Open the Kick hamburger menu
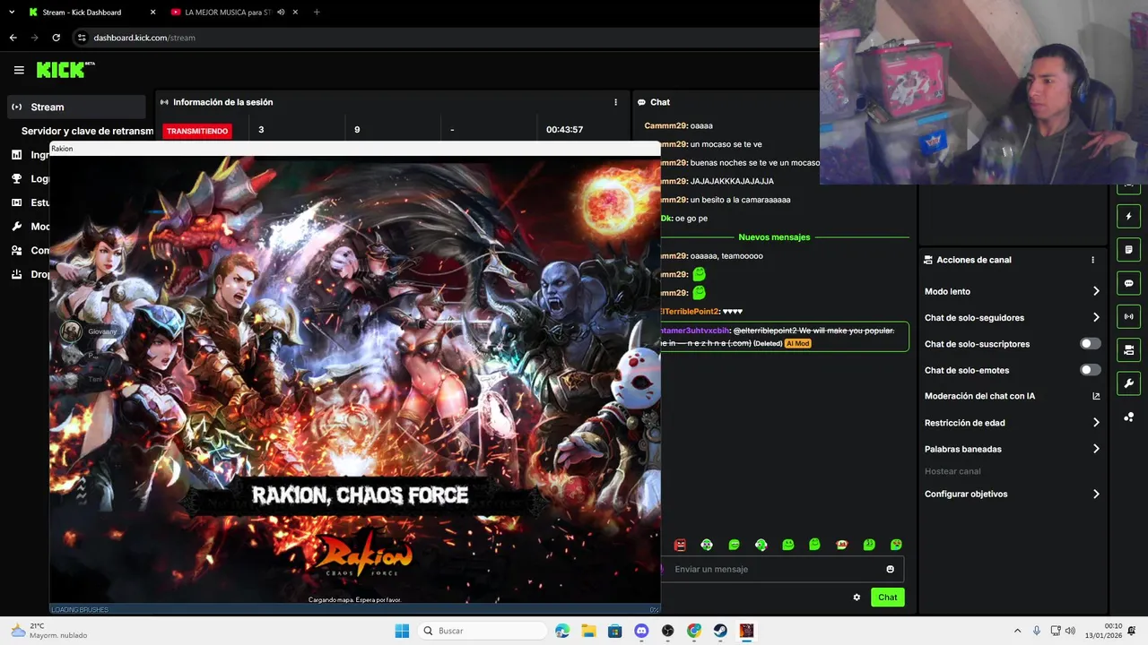The image size is (1148, 645). coord(19,70)
